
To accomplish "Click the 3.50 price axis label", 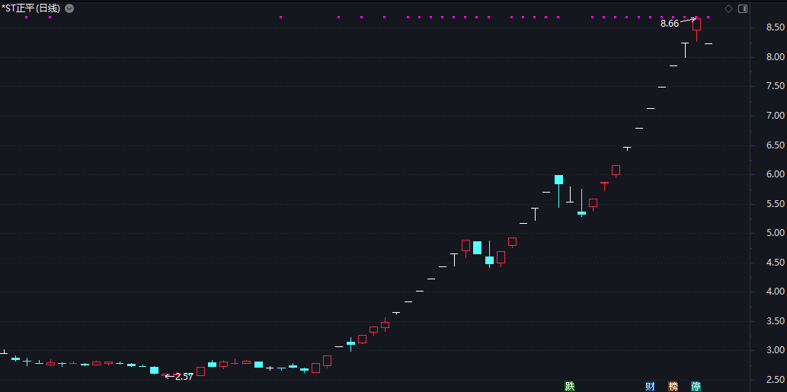I will 776,320.
